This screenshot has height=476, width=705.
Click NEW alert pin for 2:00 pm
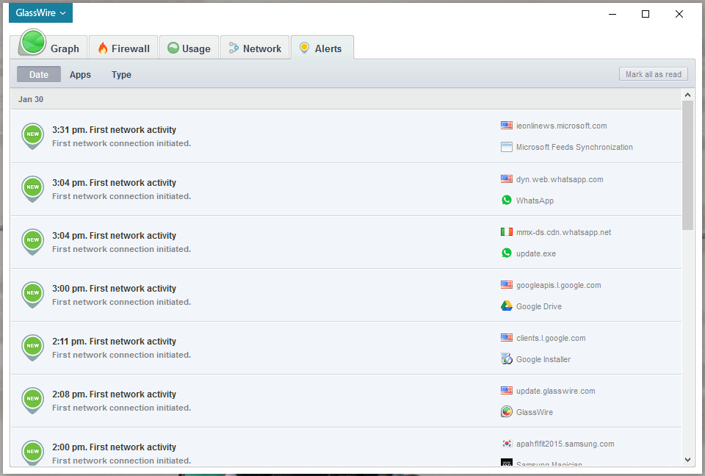coord(33,452)
